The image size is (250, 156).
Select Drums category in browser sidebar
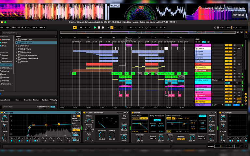(x=5, y=58)
